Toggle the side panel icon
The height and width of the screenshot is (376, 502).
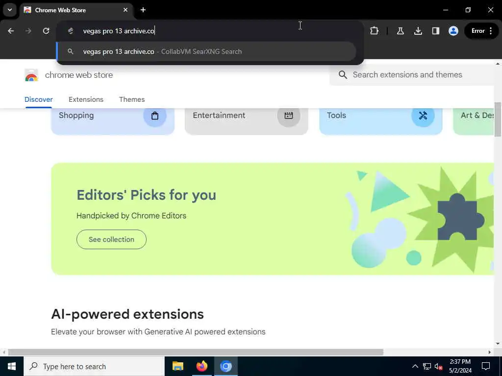tap(435, 31)
